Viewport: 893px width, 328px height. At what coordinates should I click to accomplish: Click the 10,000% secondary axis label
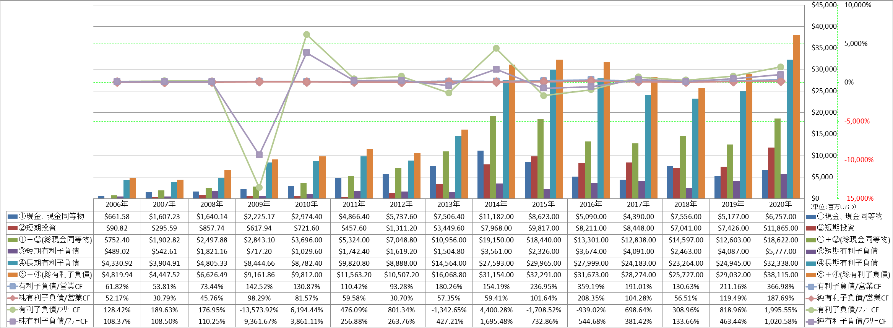858,5
